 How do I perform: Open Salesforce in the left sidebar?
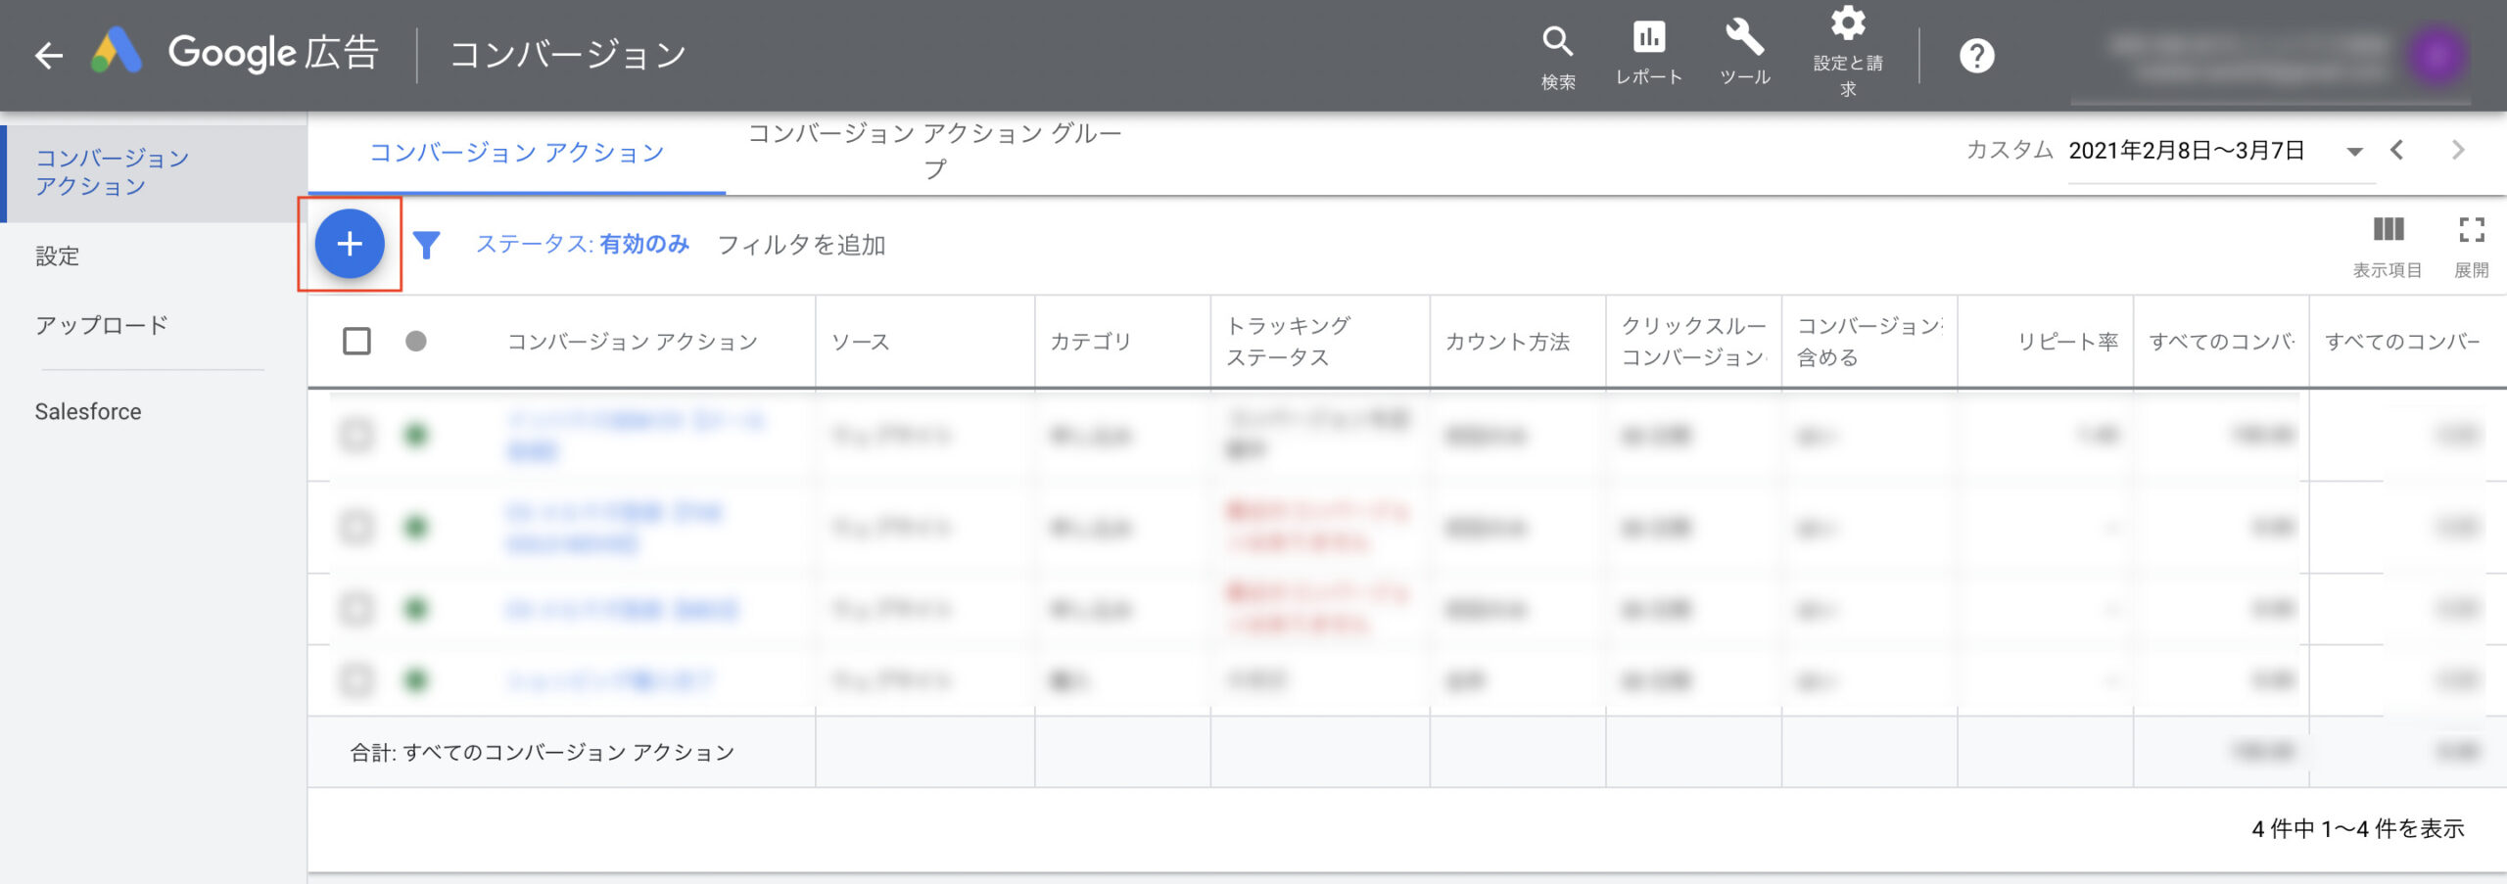pos(88,411)
